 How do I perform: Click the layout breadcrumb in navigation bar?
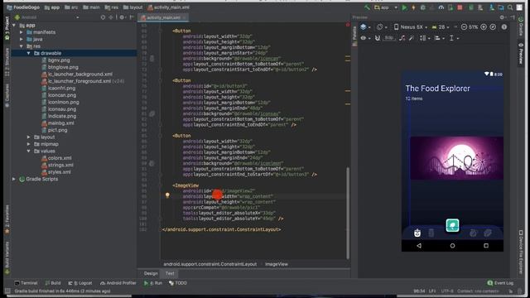(x=132, y=7)
